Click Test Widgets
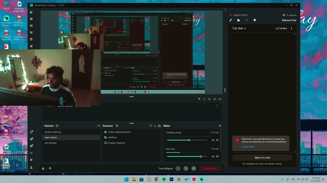 (x=166, y=169)
